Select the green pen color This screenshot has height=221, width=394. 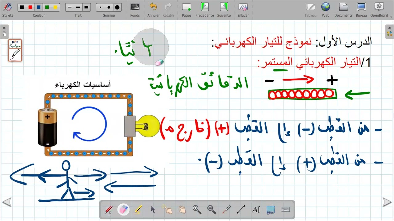pyautogui.click(x=47, y=7)
